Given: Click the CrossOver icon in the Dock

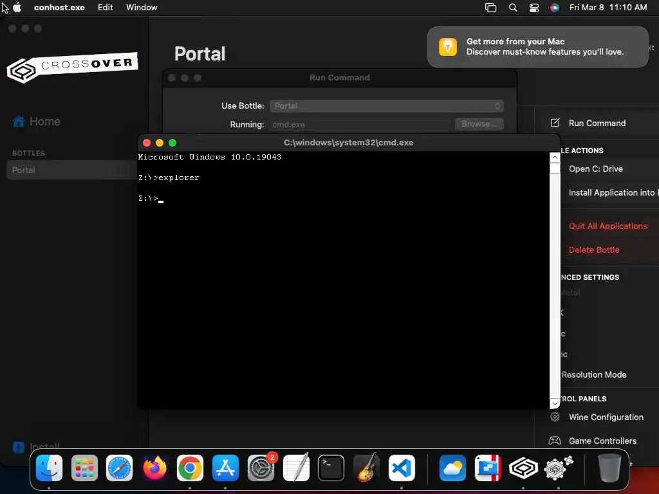Looking at the screenshot, I should coord(523,468).
